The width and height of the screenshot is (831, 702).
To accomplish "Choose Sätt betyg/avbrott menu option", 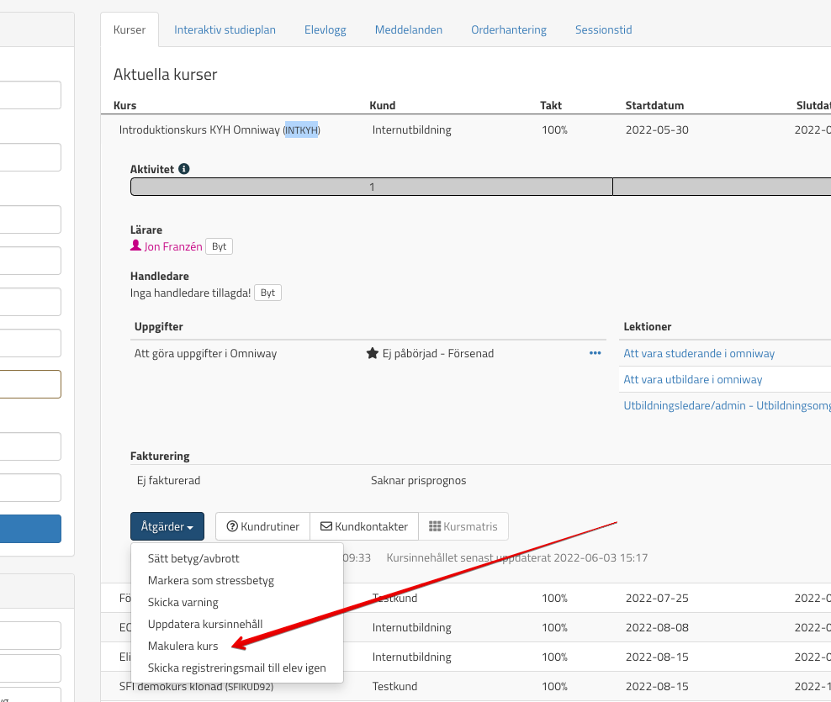I will coord(193,558).
